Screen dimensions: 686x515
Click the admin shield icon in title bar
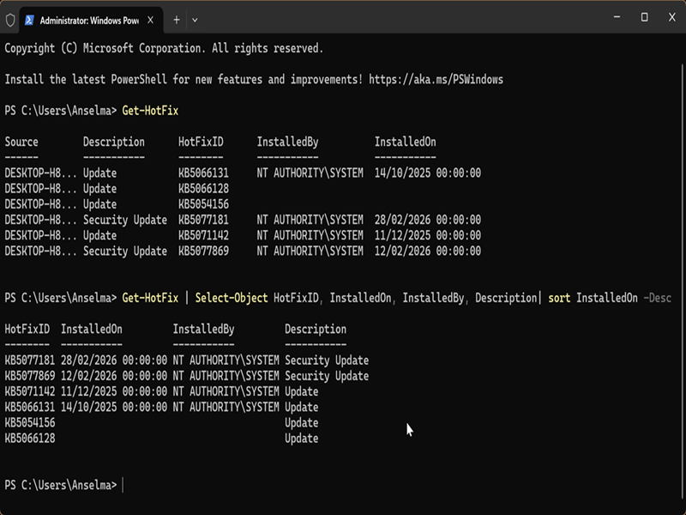pyautogui.click(x=10, y=19)
